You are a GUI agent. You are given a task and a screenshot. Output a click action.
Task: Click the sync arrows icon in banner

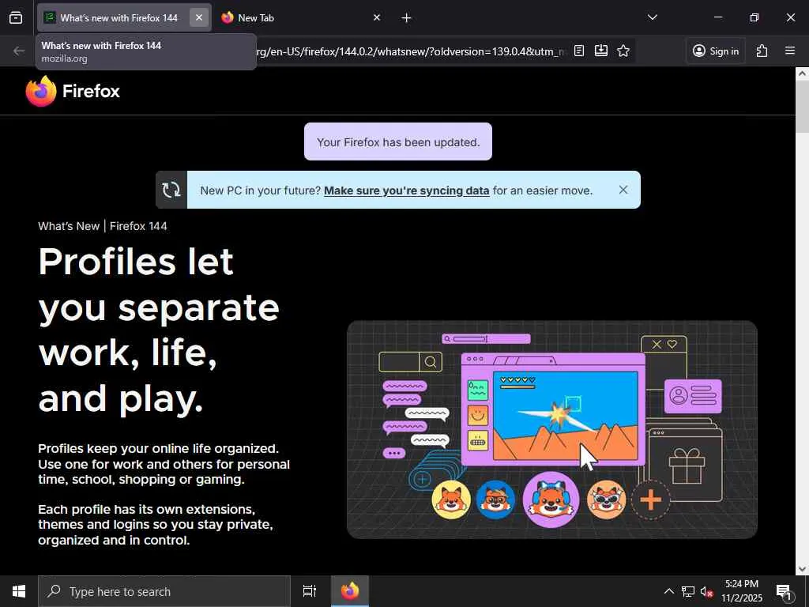tap(171, 190)
